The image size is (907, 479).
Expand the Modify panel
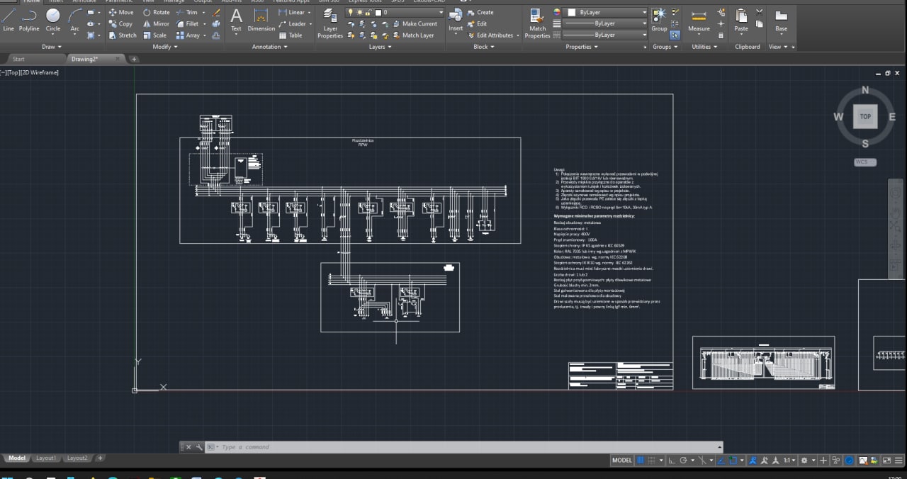click(x=165, y=47)
